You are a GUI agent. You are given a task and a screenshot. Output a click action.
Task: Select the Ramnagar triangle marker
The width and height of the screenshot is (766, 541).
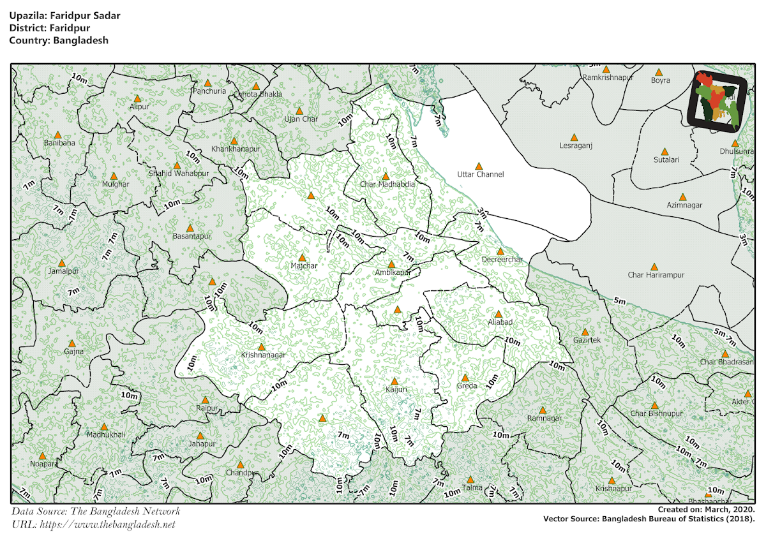[x=543, y=409]
